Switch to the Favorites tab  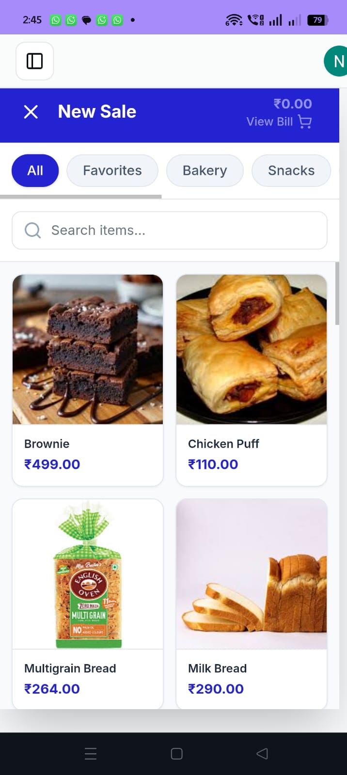point(112,170)
